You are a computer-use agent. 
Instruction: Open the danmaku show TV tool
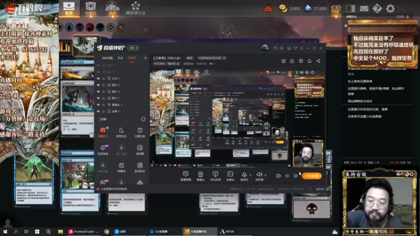[121, 167]
